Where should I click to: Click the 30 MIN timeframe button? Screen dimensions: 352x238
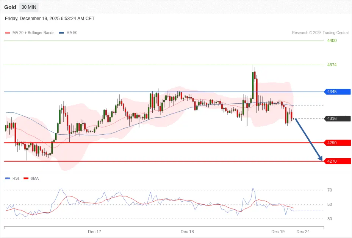(29, 7)
